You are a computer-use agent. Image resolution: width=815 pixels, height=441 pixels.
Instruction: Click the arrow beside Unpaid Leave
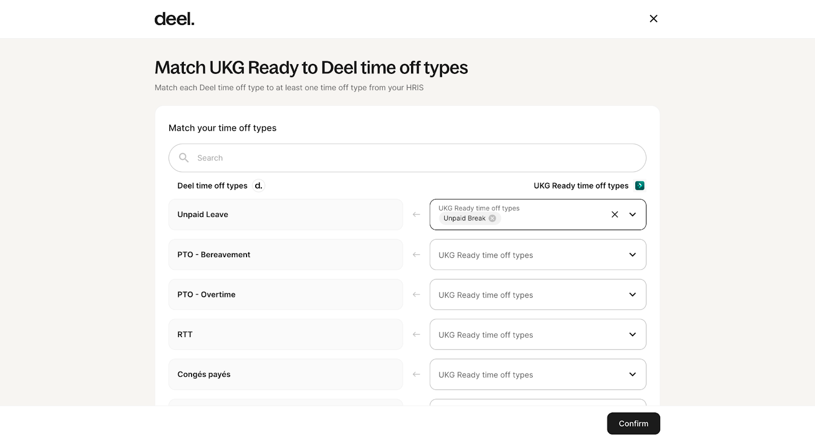pyautogui.click(x=416, y=214)
